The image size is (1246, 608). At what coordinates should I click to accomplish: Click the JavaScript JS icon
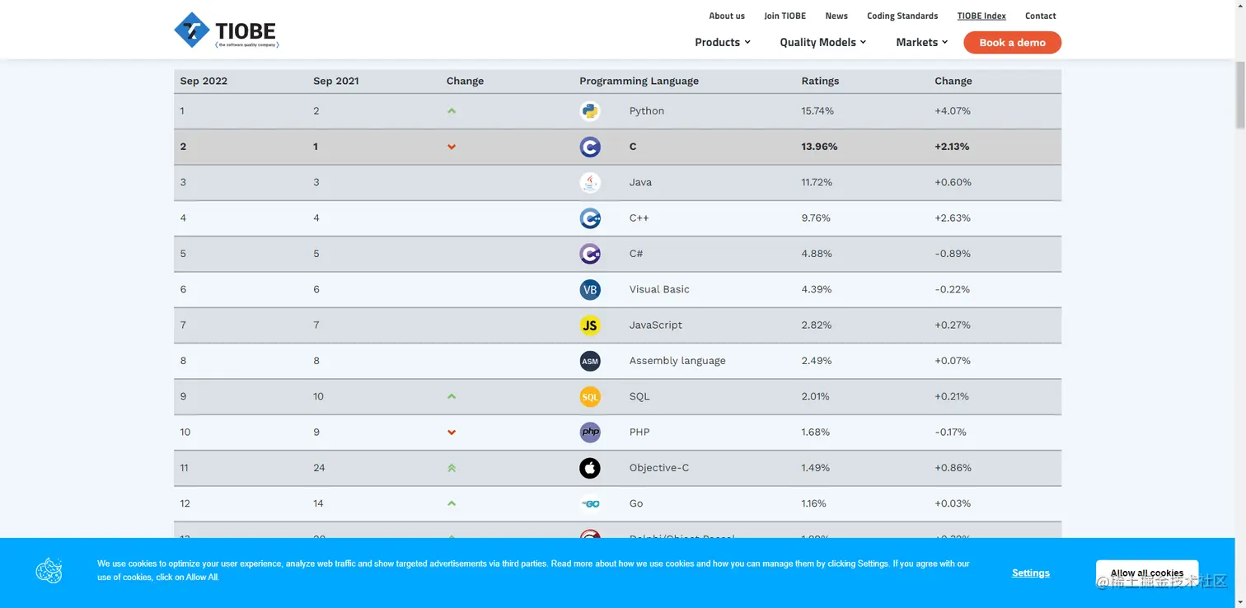[x=590, y=325]
